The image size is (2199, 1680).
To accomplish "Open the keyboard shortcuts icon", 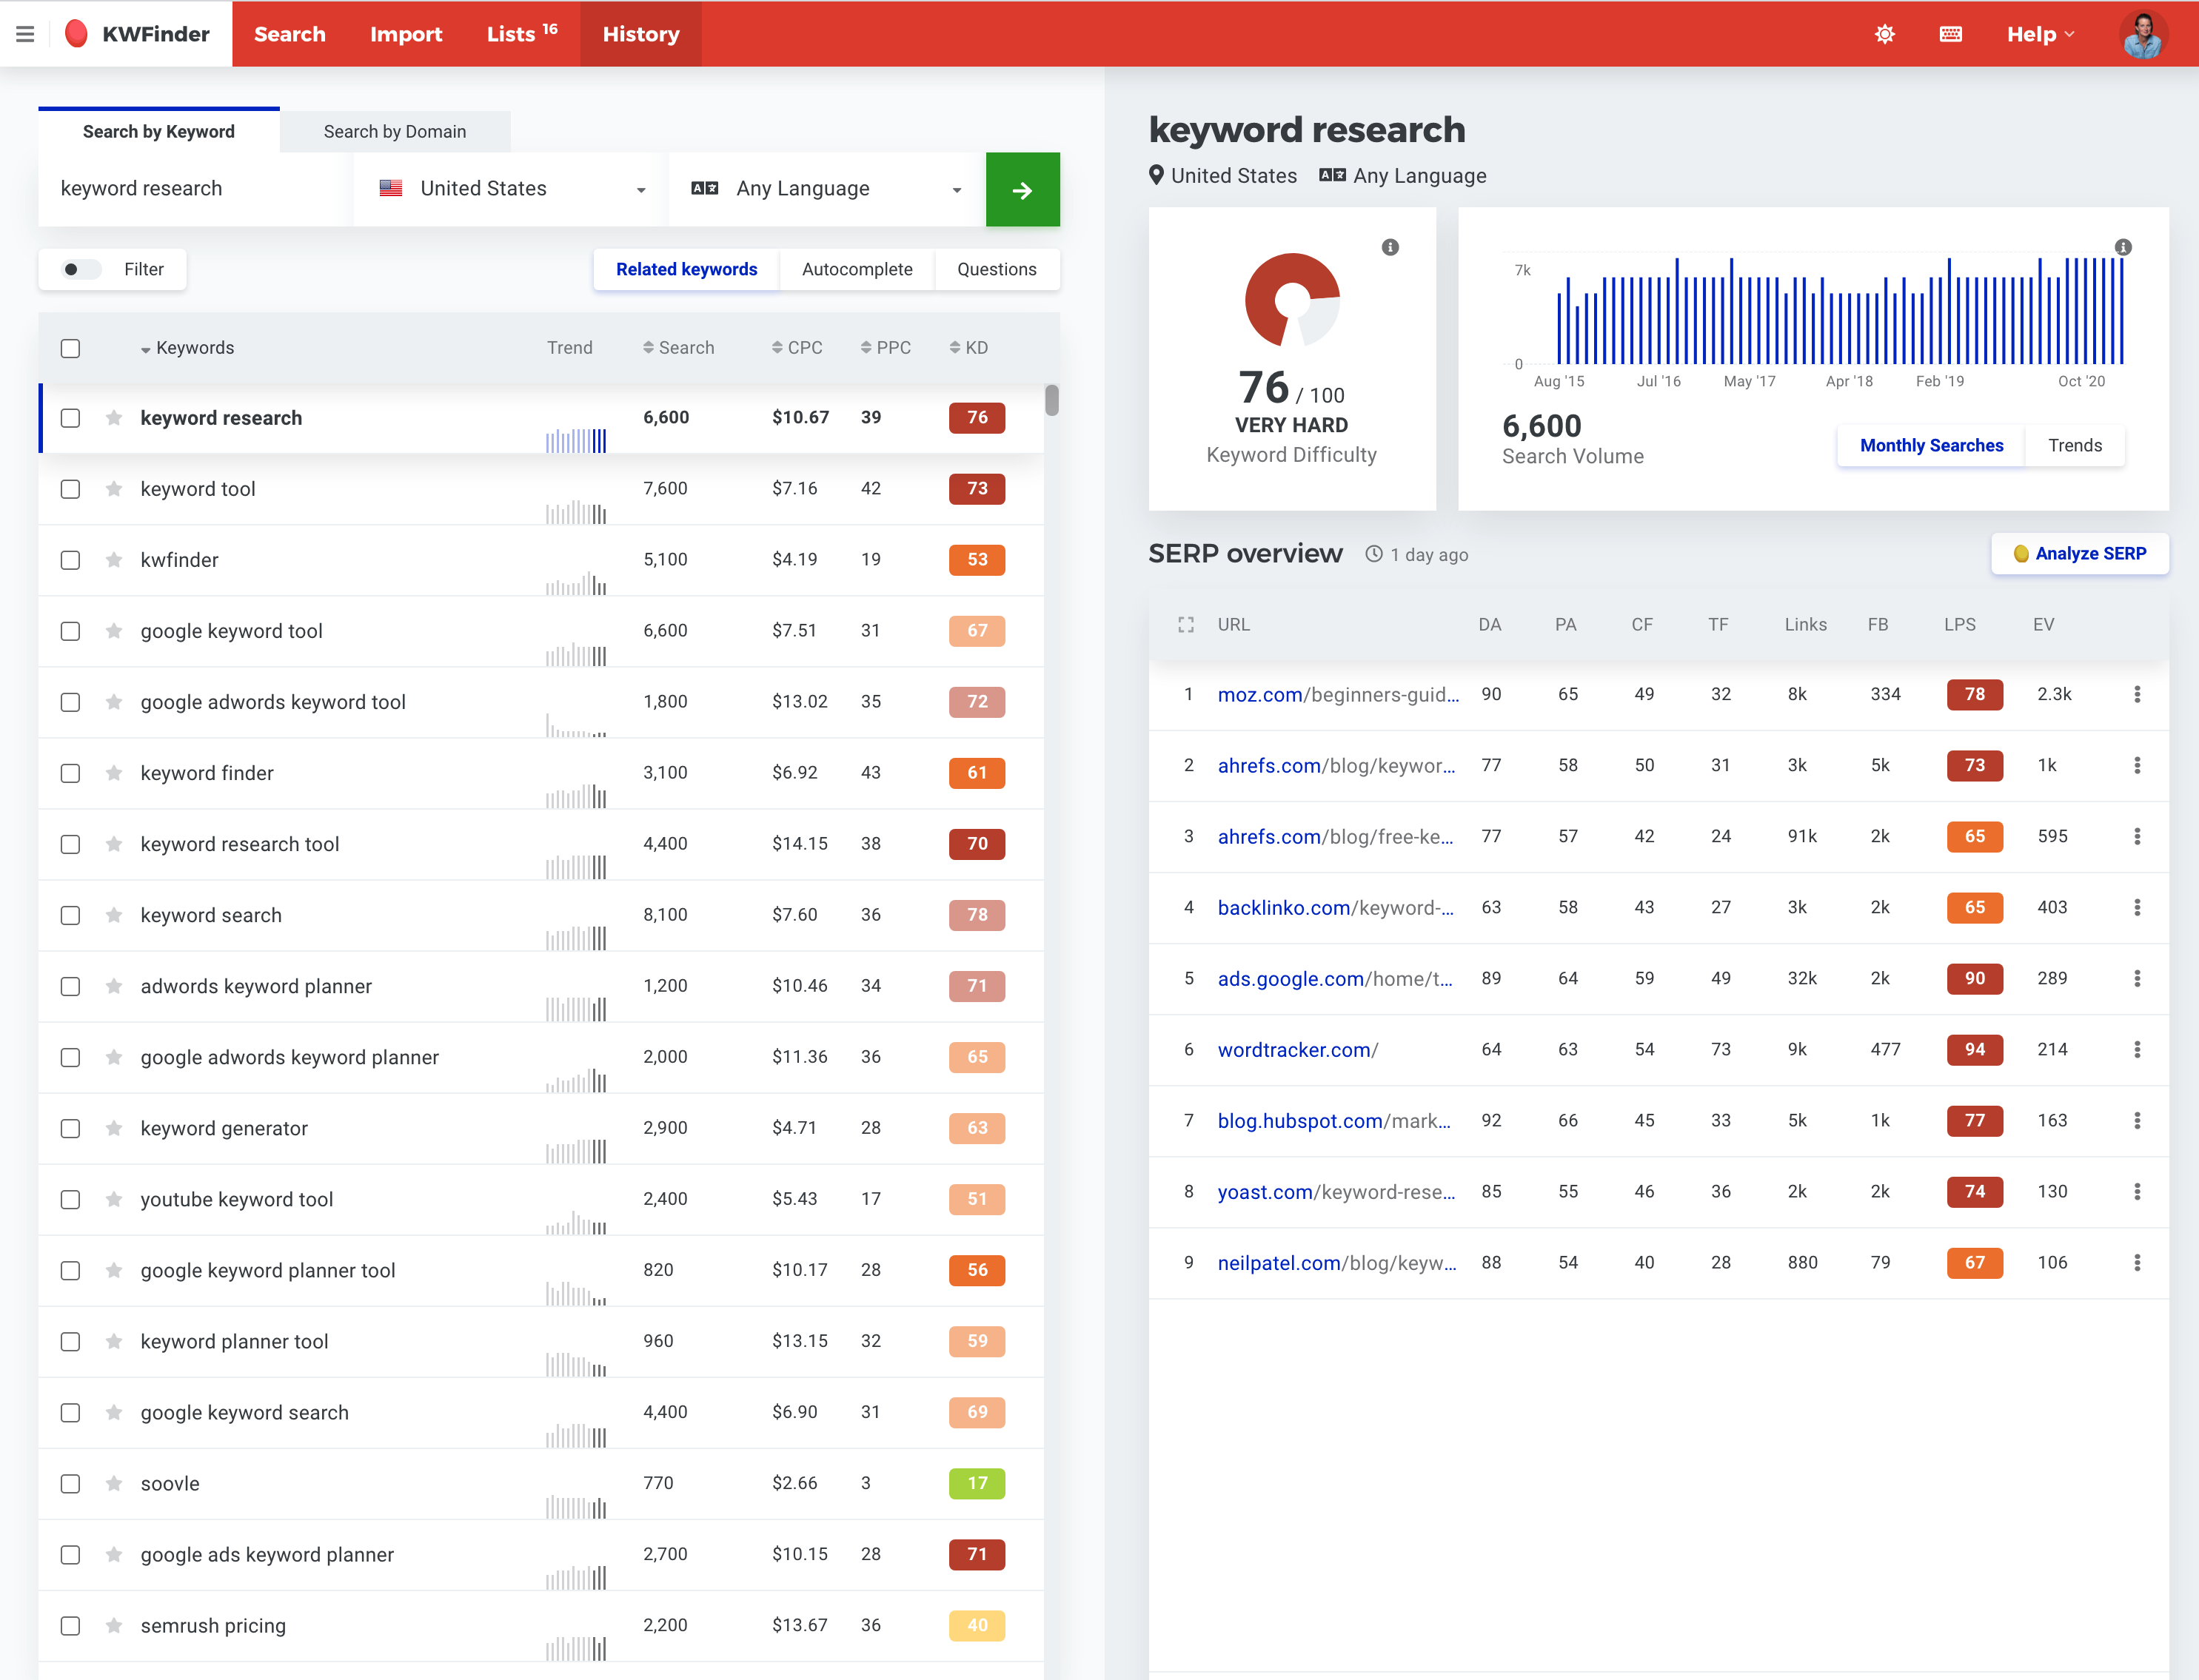I will 1951,34.
